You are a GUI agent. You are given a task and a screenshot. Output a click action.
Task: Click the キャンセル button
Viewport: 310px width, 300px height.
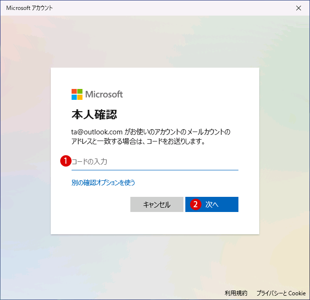(x=157, y=204)
